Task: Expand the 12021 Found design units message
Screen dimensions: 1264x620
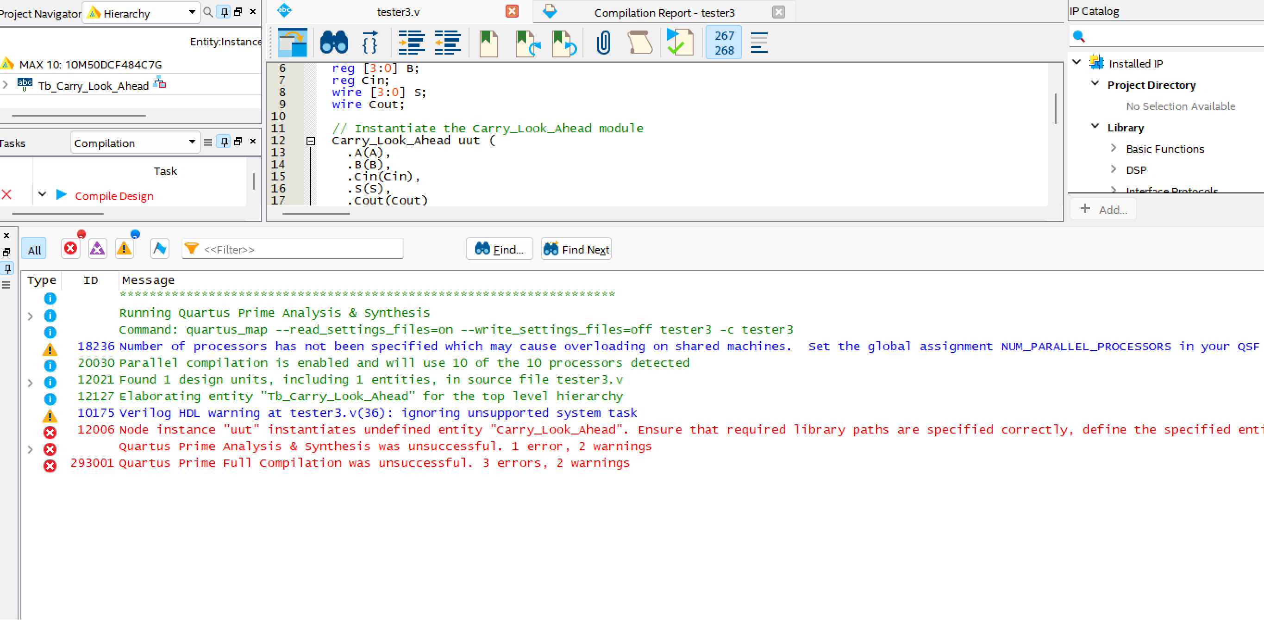Action: [x=31, y=383]
